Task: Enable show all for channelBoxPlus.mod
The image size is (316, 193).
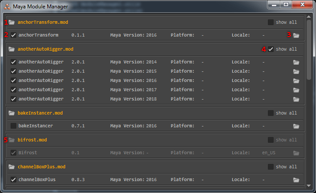Action: pyautogui.click(x=271, y=167)
